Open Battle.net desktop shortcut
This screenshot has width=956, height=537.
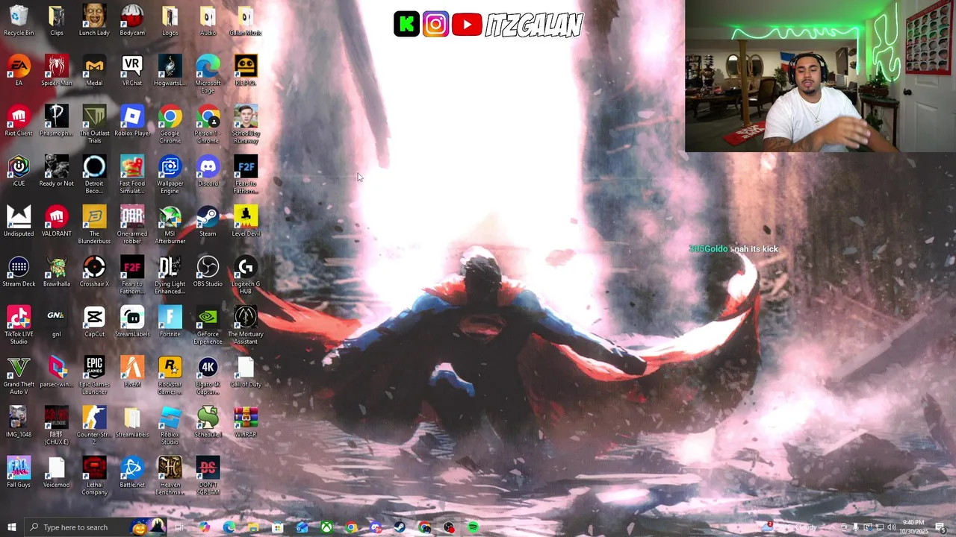click(x=132, y=471)
